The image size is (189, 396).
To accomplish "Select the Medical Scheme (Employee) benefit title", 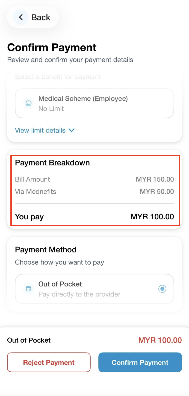I will [83, 99].
